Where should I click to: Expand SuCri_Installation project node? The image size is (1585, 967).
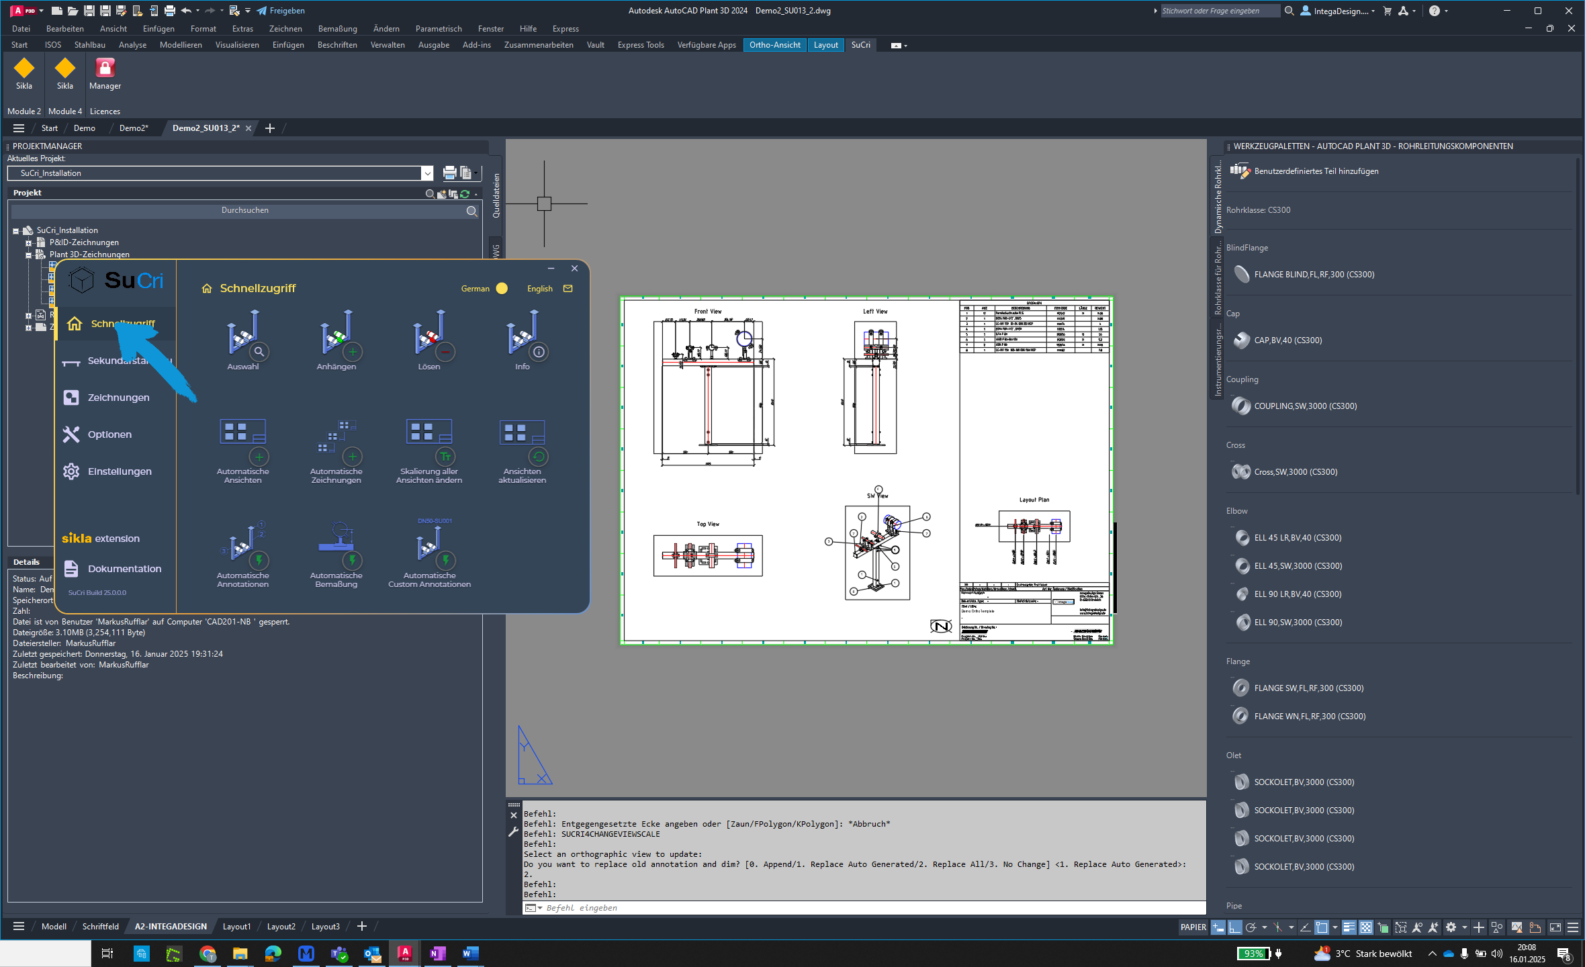[15, 230]
